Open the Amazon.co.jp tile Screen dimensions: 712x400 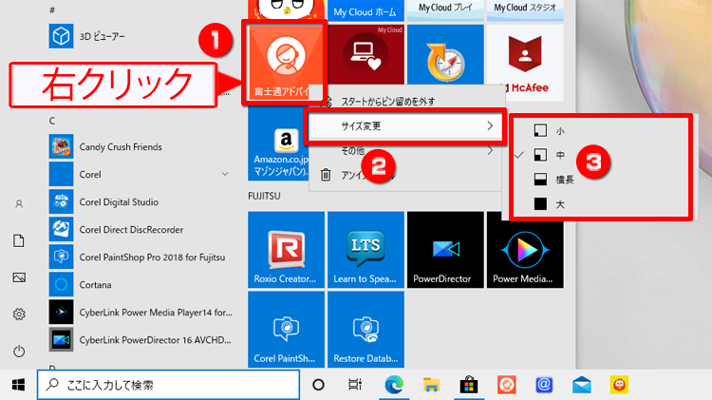point(278,143)
